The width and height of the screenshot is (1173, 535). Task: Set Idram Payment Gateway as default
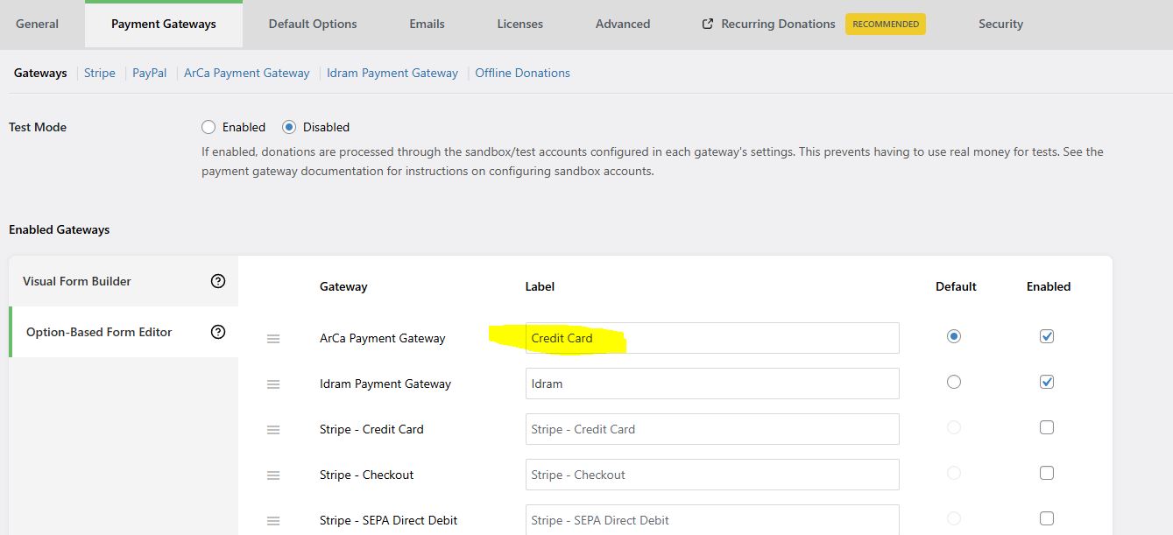(x=954, y=382)
